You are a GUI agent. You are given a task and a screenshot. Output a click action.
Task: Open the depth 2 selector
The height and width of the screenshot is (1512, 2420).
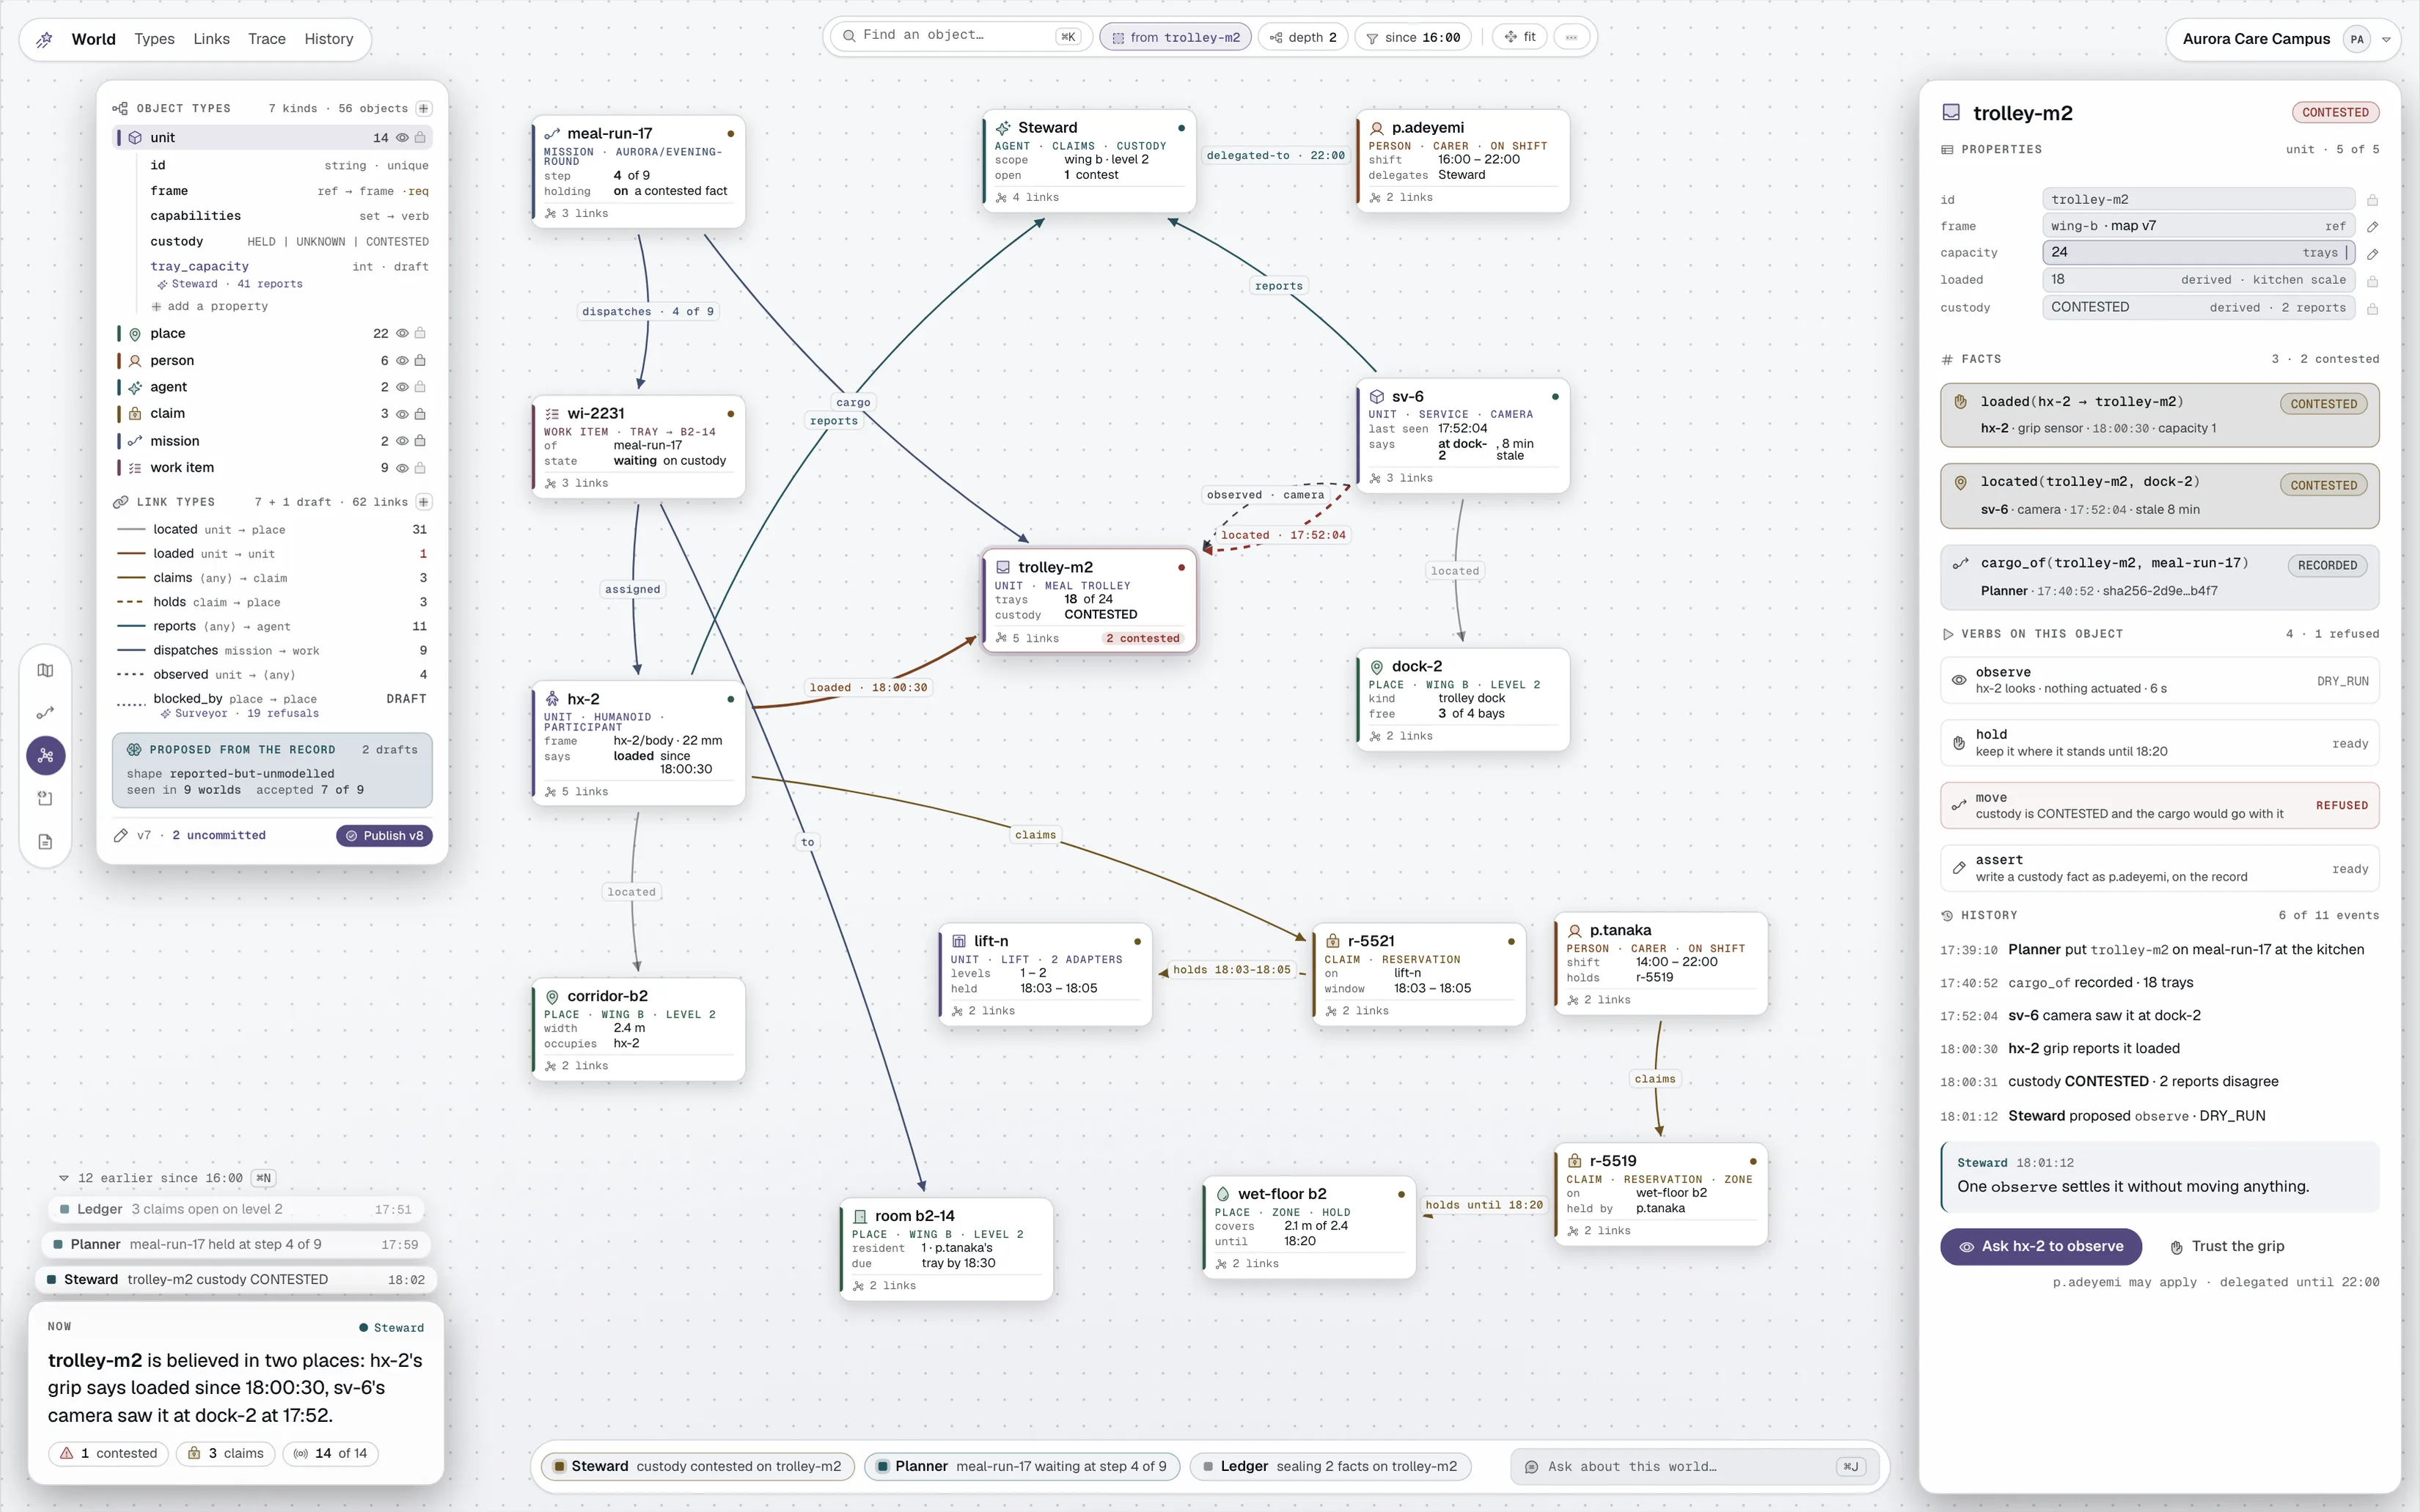click(x=1303, y=37)
